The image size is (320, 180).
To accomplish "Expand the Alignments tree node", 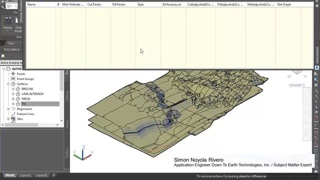I will (x=8, y=109).
